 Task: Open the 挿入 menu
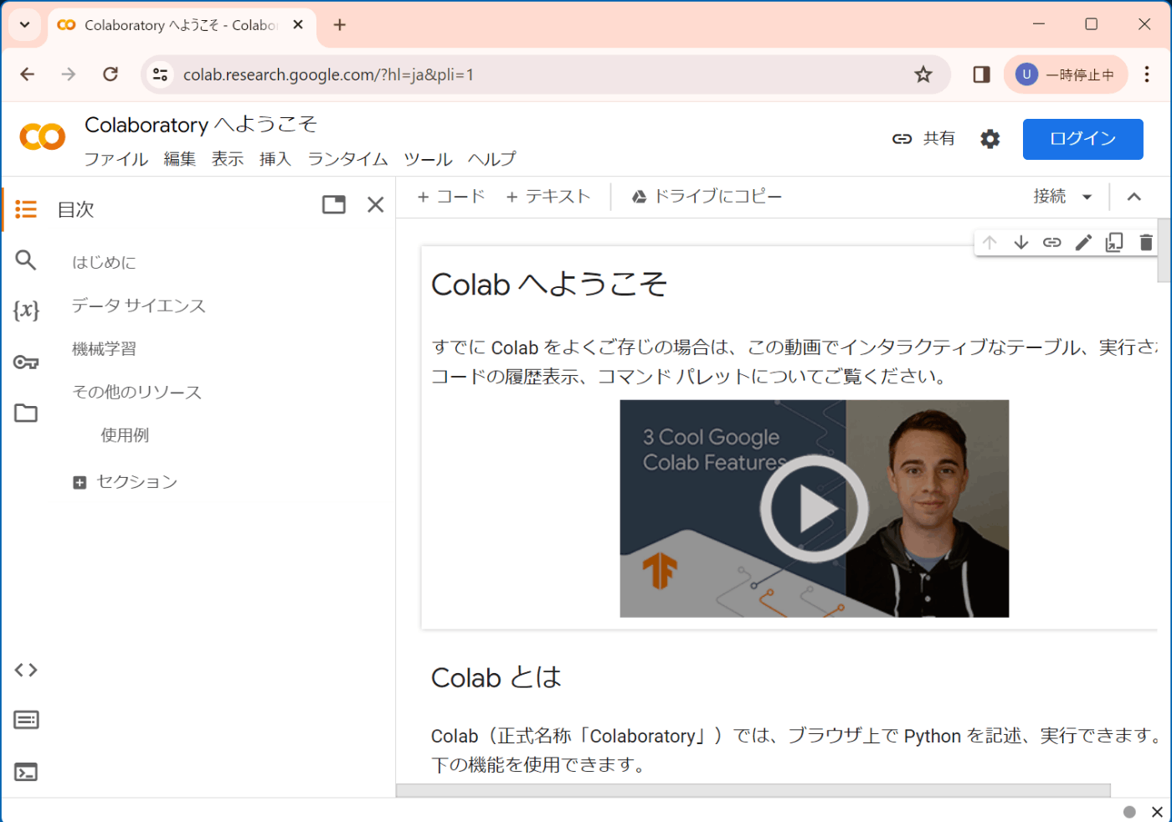click(275, 159)
